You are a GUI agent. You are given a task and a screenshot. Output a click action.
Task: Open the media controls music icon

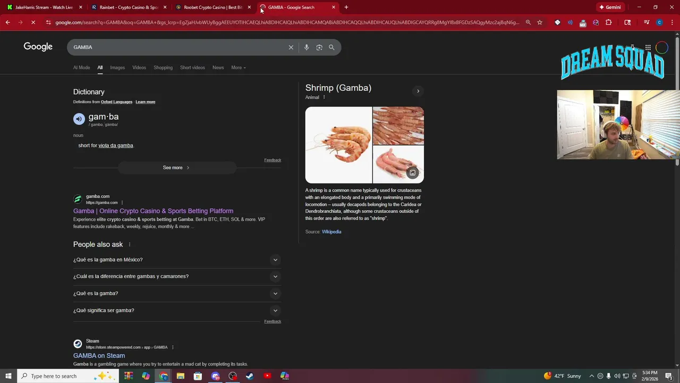click(647, 22)
